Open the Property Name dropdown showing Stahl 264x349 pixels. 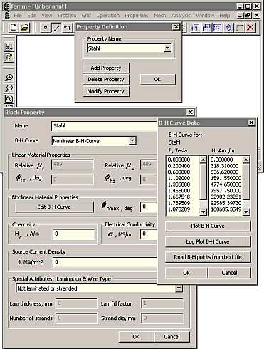click(x=167, y=48)
